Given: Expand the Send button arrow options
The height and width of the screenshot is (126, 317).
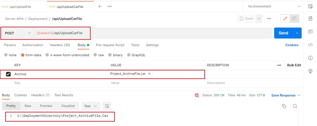Looking at the screenshot, I should (x=297, y=33).
